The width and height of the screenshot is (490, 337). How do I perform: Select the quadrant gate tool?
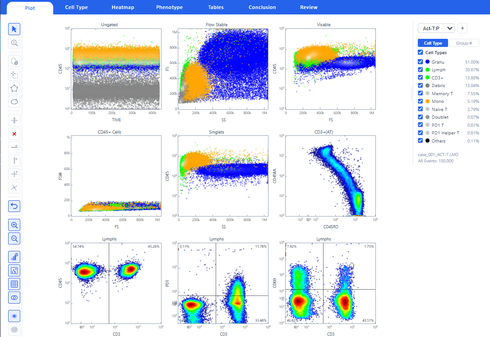14,174
